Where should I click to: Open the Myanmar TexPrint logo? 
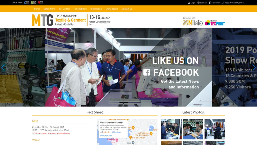coord(215,23)
